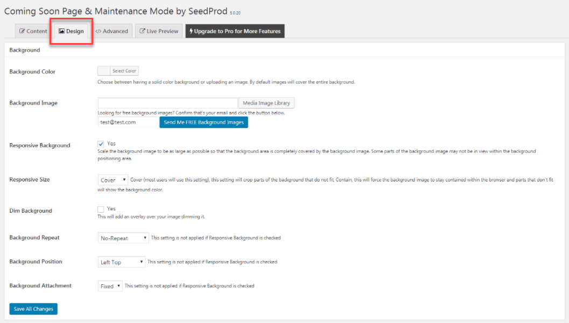
Task: Switch to the Design tab
Action: [71, 31]
